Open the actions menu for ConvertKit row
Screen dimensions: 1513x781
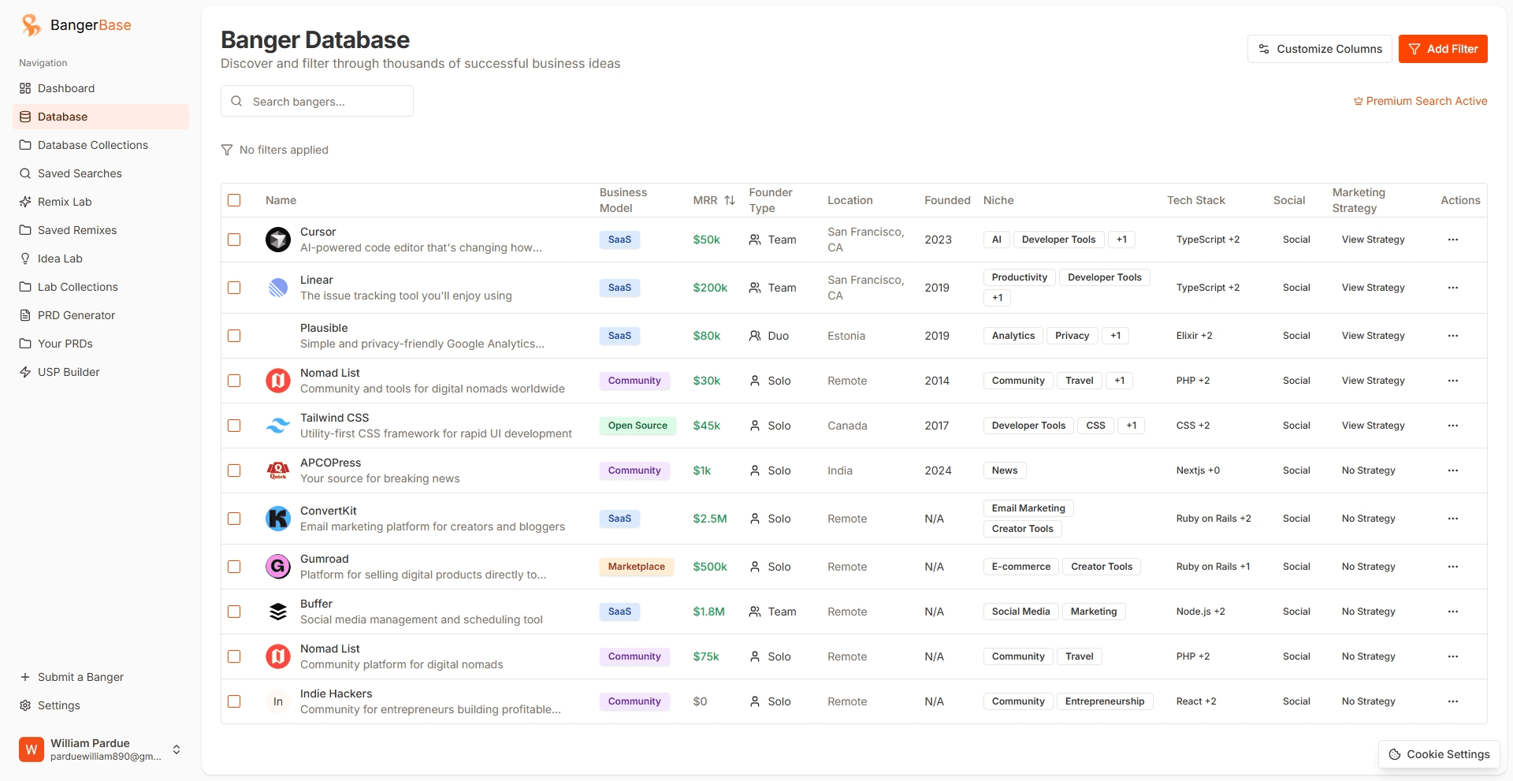pyautogui.click(x=1453, y=519)
